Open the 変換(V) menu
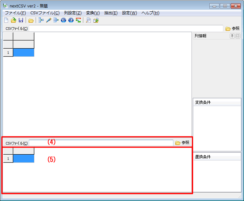The height and width of the screenshot is (201, 244). pyautogui.click(x=93, y=13)
